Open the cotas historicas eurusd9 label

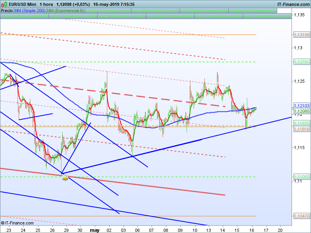(218, 16)
